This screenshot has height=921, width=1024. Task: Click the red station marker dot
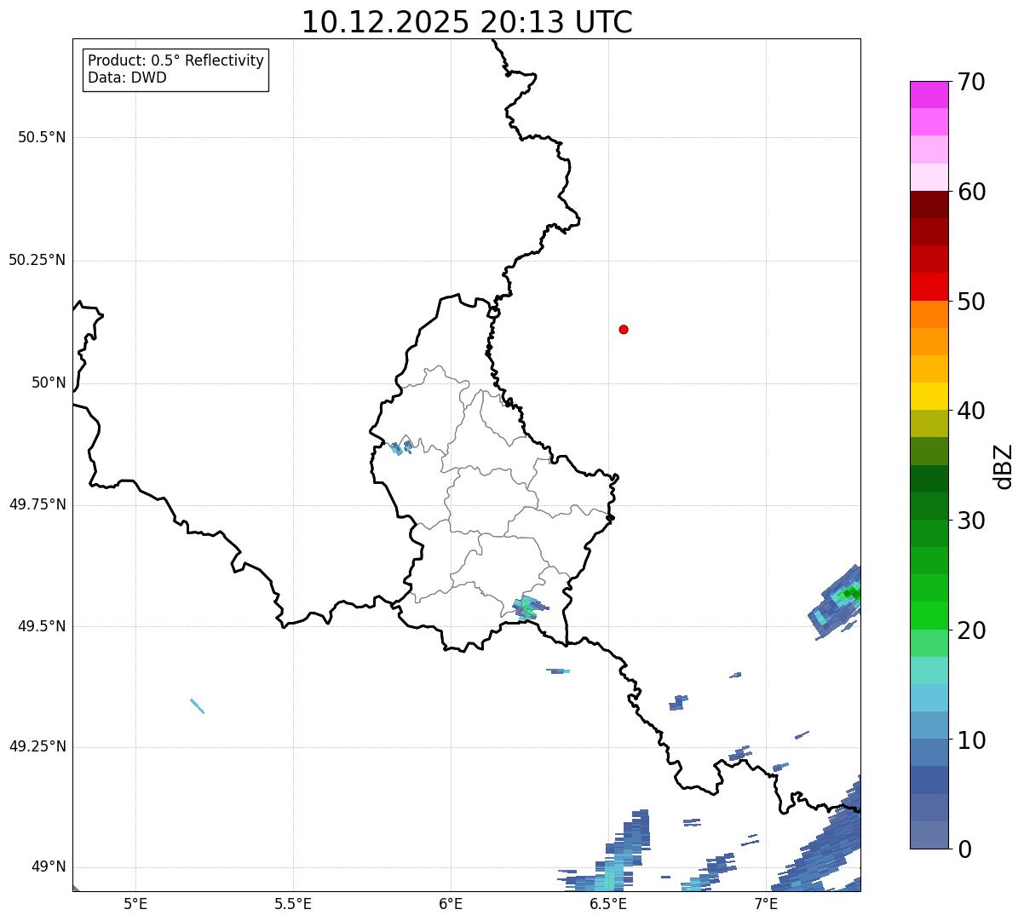[x=624, y=329]
